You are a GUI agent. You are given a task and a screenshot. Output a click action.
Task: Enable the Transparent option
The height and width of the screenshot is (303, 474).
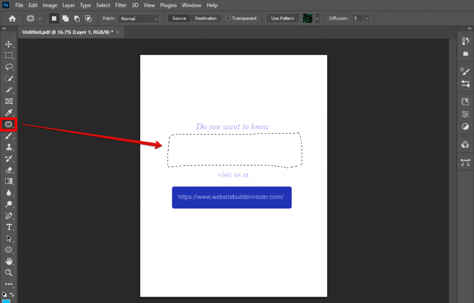click(227, 18)
